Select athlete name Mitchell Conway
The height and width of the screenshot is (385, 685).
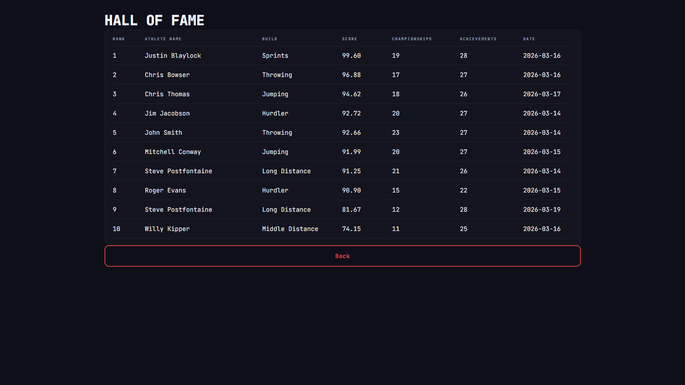tap(173, 152)
